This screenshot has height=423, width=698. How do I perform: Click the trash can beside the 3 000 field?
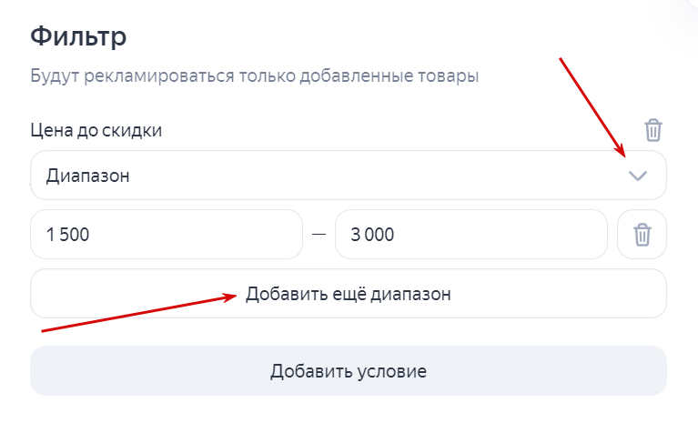click(x=642, y=235)
